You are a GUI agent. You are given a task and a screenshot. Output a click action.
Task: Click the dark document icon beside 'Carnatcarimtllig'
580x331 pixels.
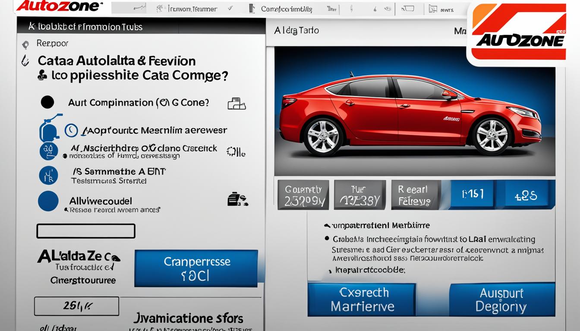tap(252, 8)
